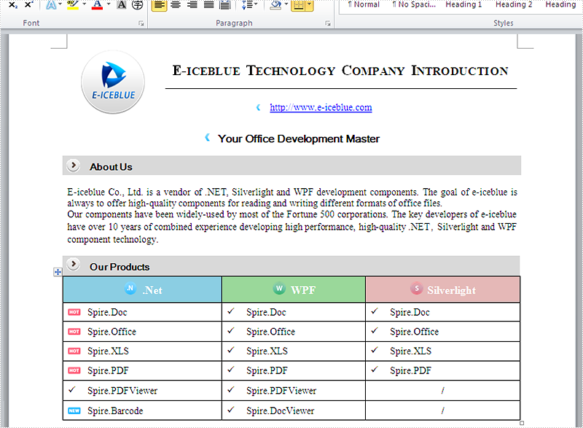This screenshot has width=583, height=428.
Task: Click the table resize handle at the bottom corner
Action: (x=522, y=423)
